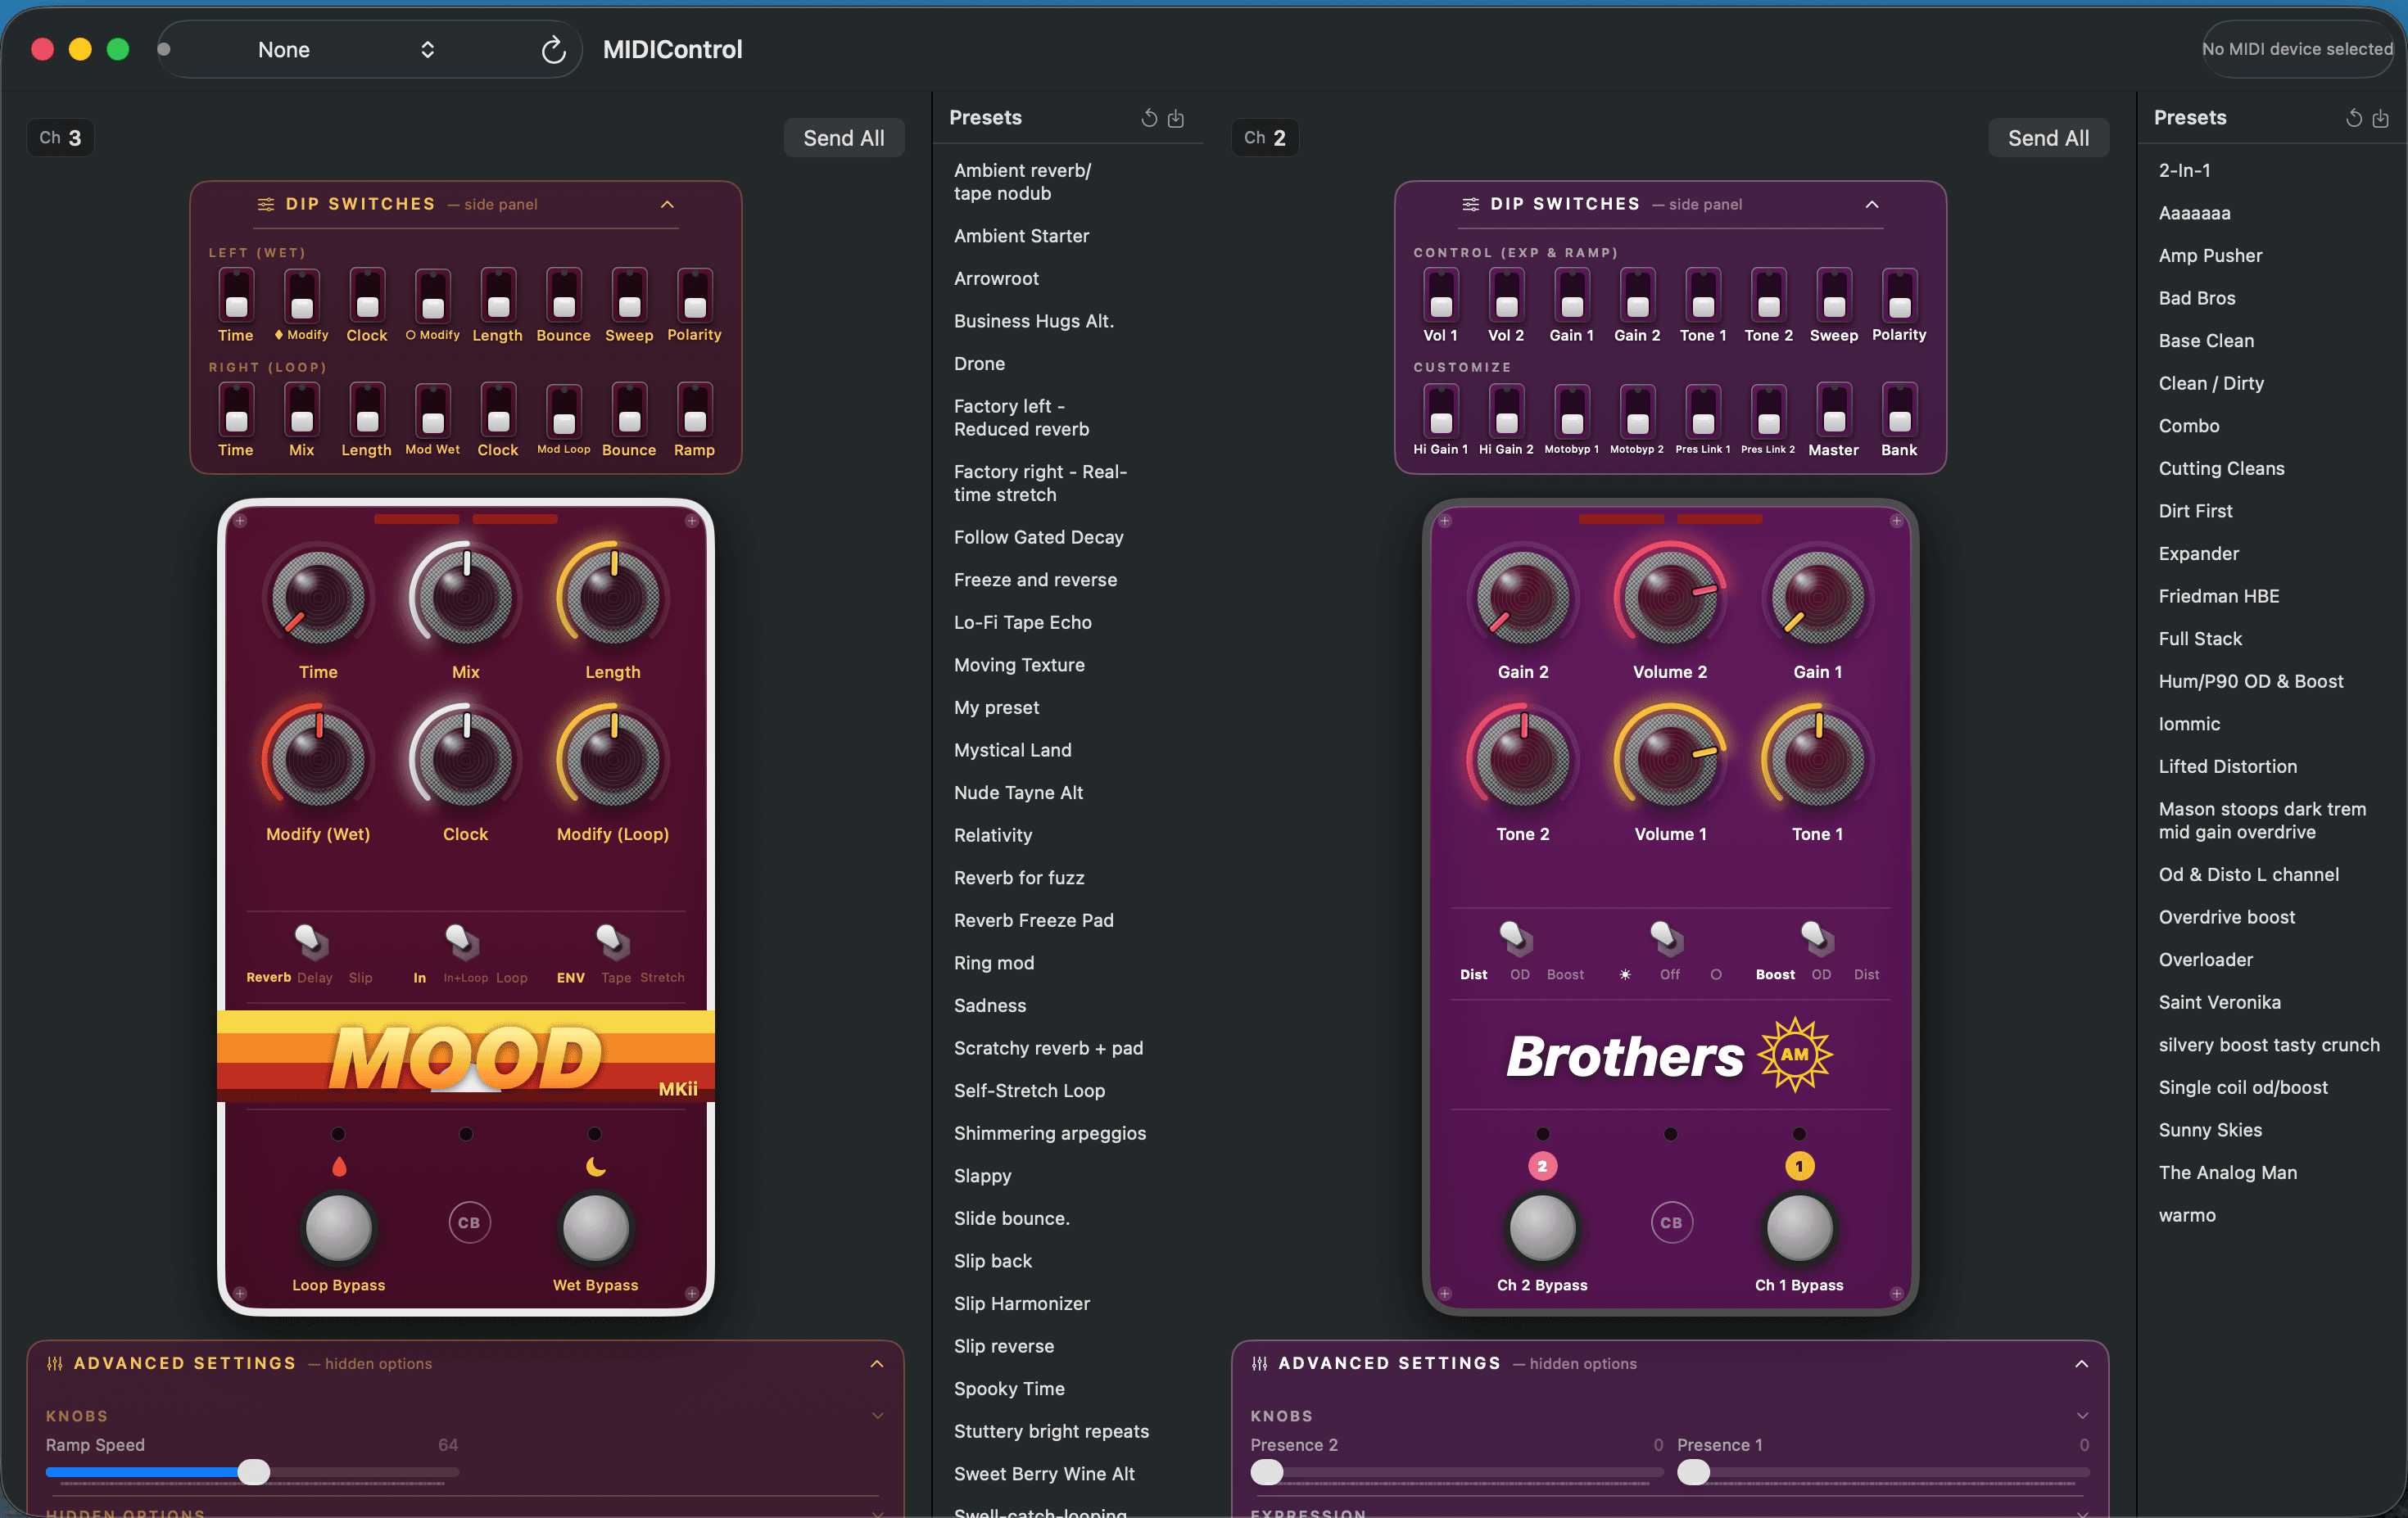
Task: Click the moon icon above Wet Bypass knob
Action: [x=594, y=1168]
